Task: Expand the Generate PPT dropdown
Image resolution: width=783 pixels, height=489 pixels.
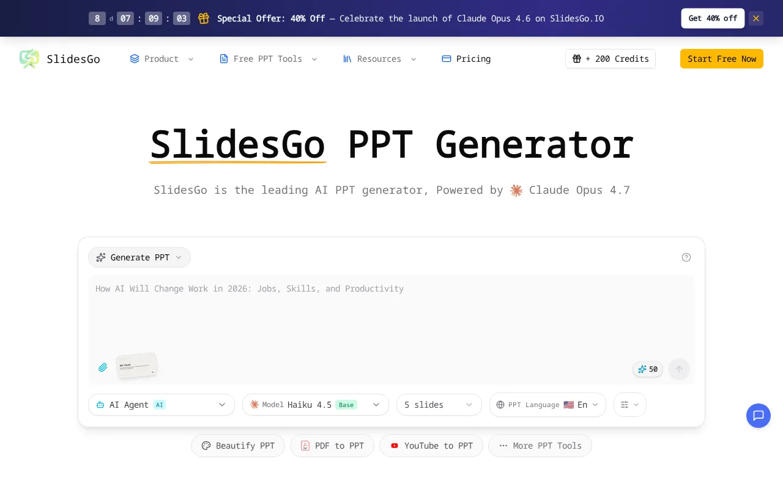Action: pos(139,257)
